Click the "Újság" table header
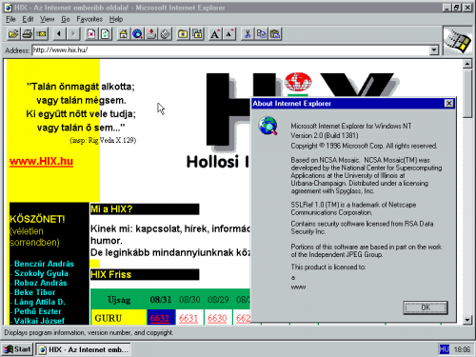This screenshot has width=476, height=357. pos(119,300)
